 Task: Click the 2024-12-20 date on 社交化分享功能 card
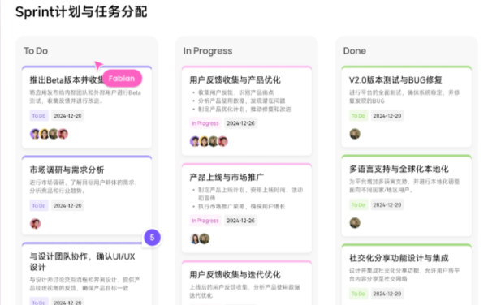point(387,294)
